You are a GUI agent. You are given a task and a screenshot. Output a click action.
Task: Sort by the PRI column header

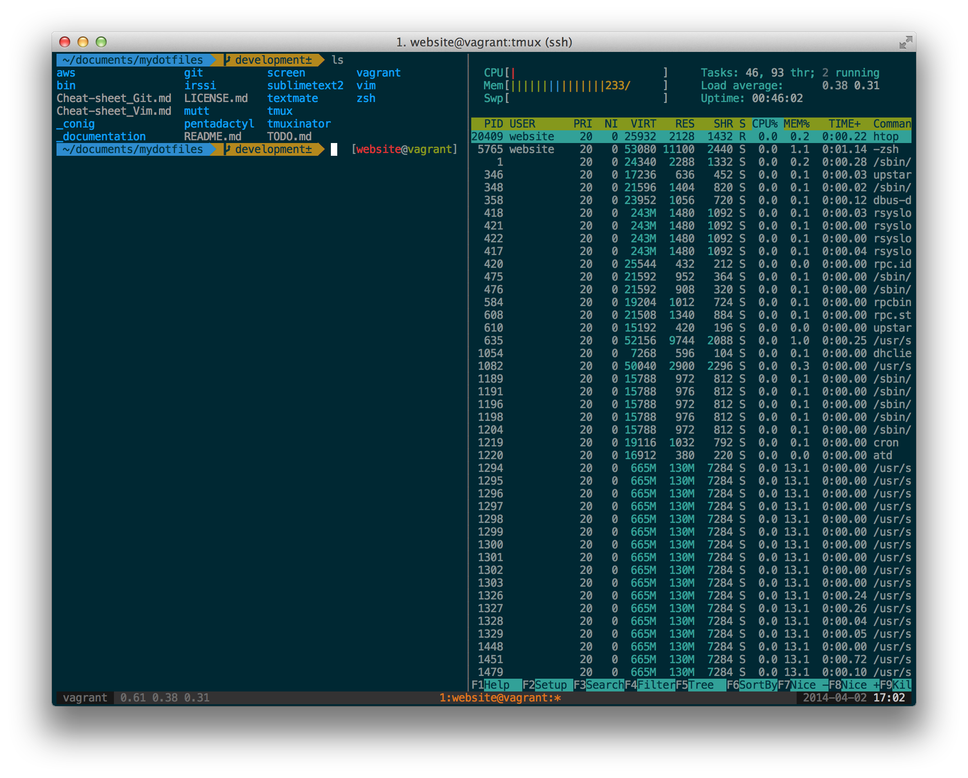582,123
